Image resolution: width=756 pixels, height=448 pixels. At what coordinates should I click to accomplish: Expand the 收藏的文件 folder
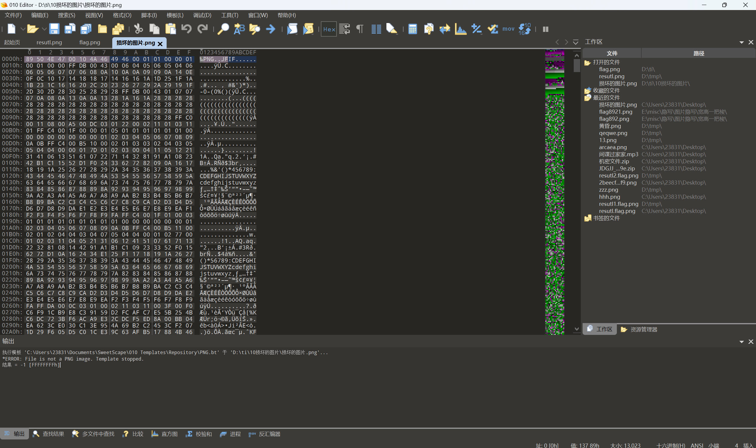coord(588,91)
